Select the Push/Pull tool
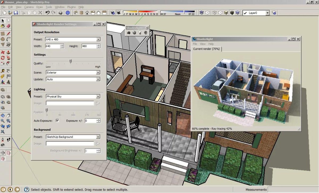 point(8,52)
